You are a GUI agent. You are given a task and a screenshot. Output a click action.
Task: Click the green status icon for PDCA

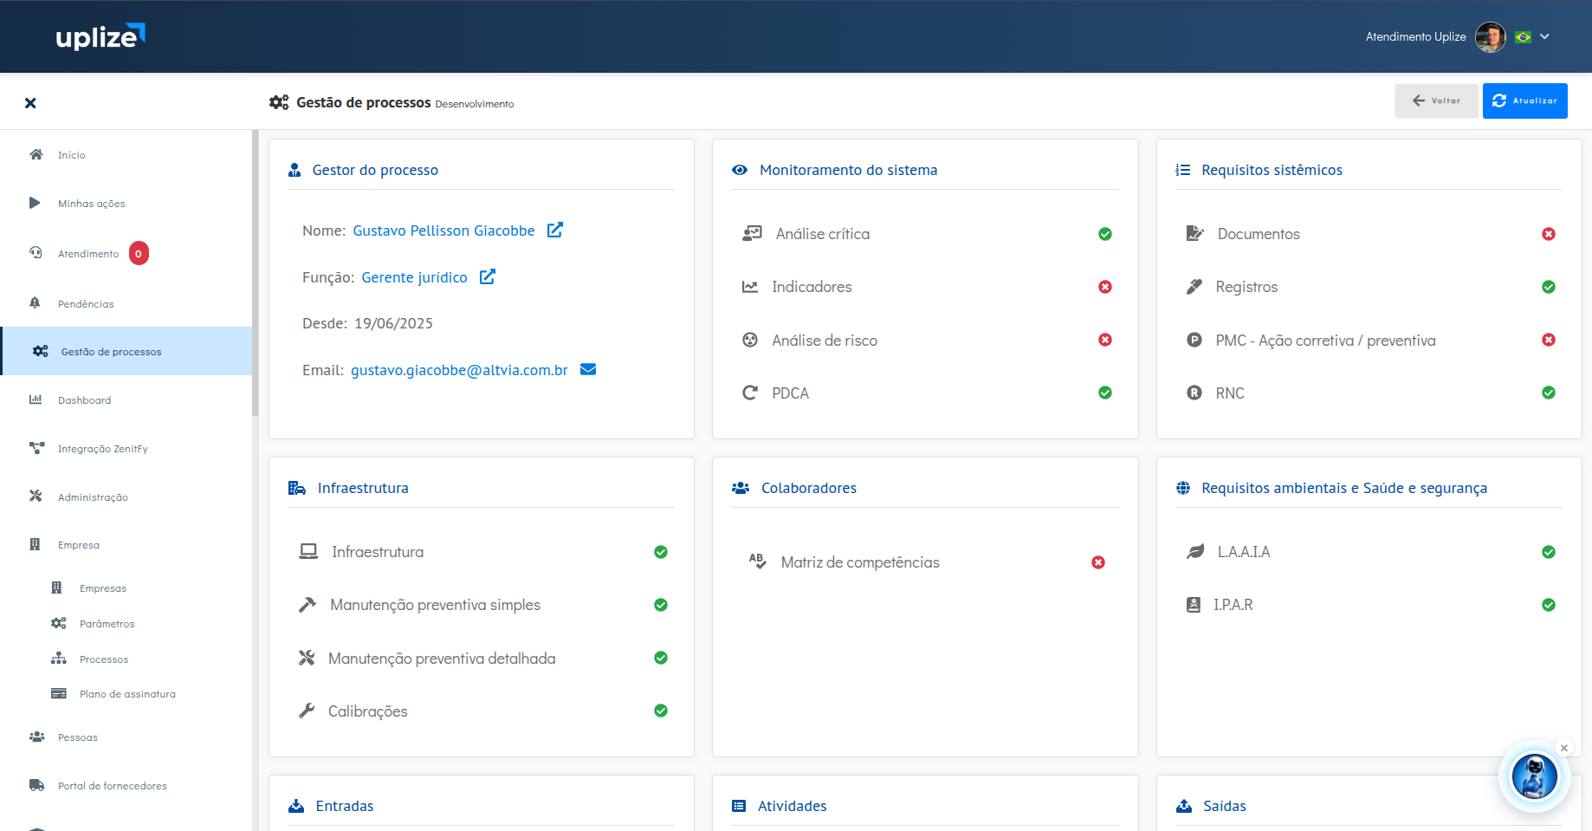point(1105,393)
